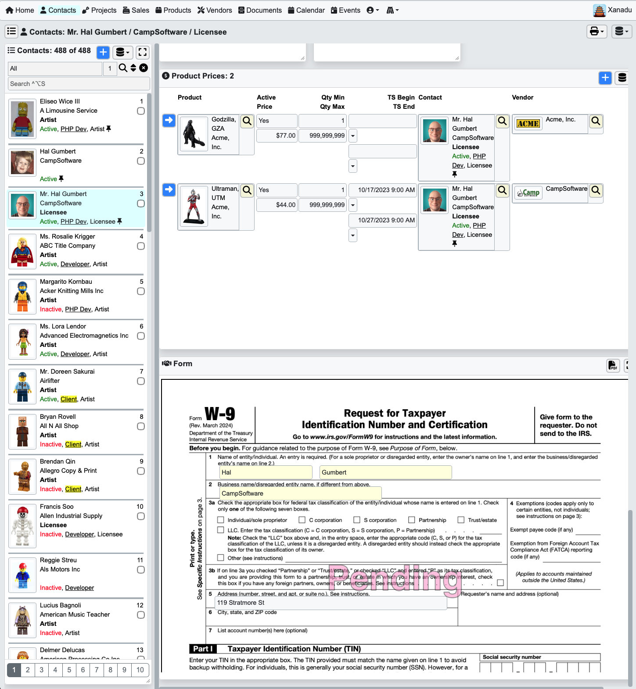Open TS Begin dropdown in Ultraman row
636x689 pixels.
[x=353, y=205]
